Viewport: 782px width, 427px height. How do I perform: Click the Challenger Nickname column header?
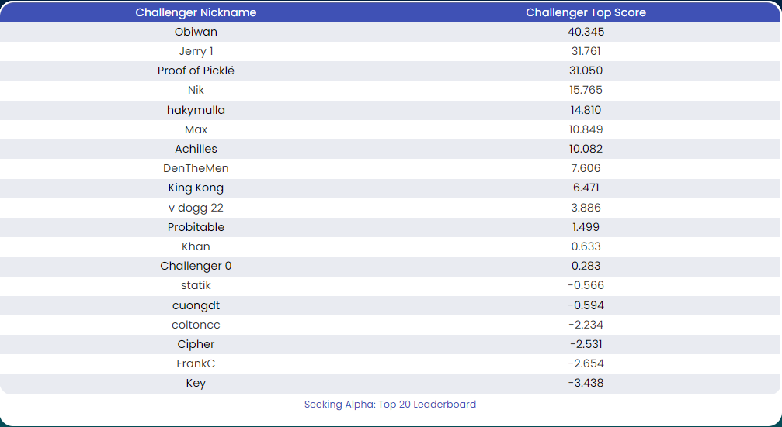pyautogui.click(x=196, y=12)
